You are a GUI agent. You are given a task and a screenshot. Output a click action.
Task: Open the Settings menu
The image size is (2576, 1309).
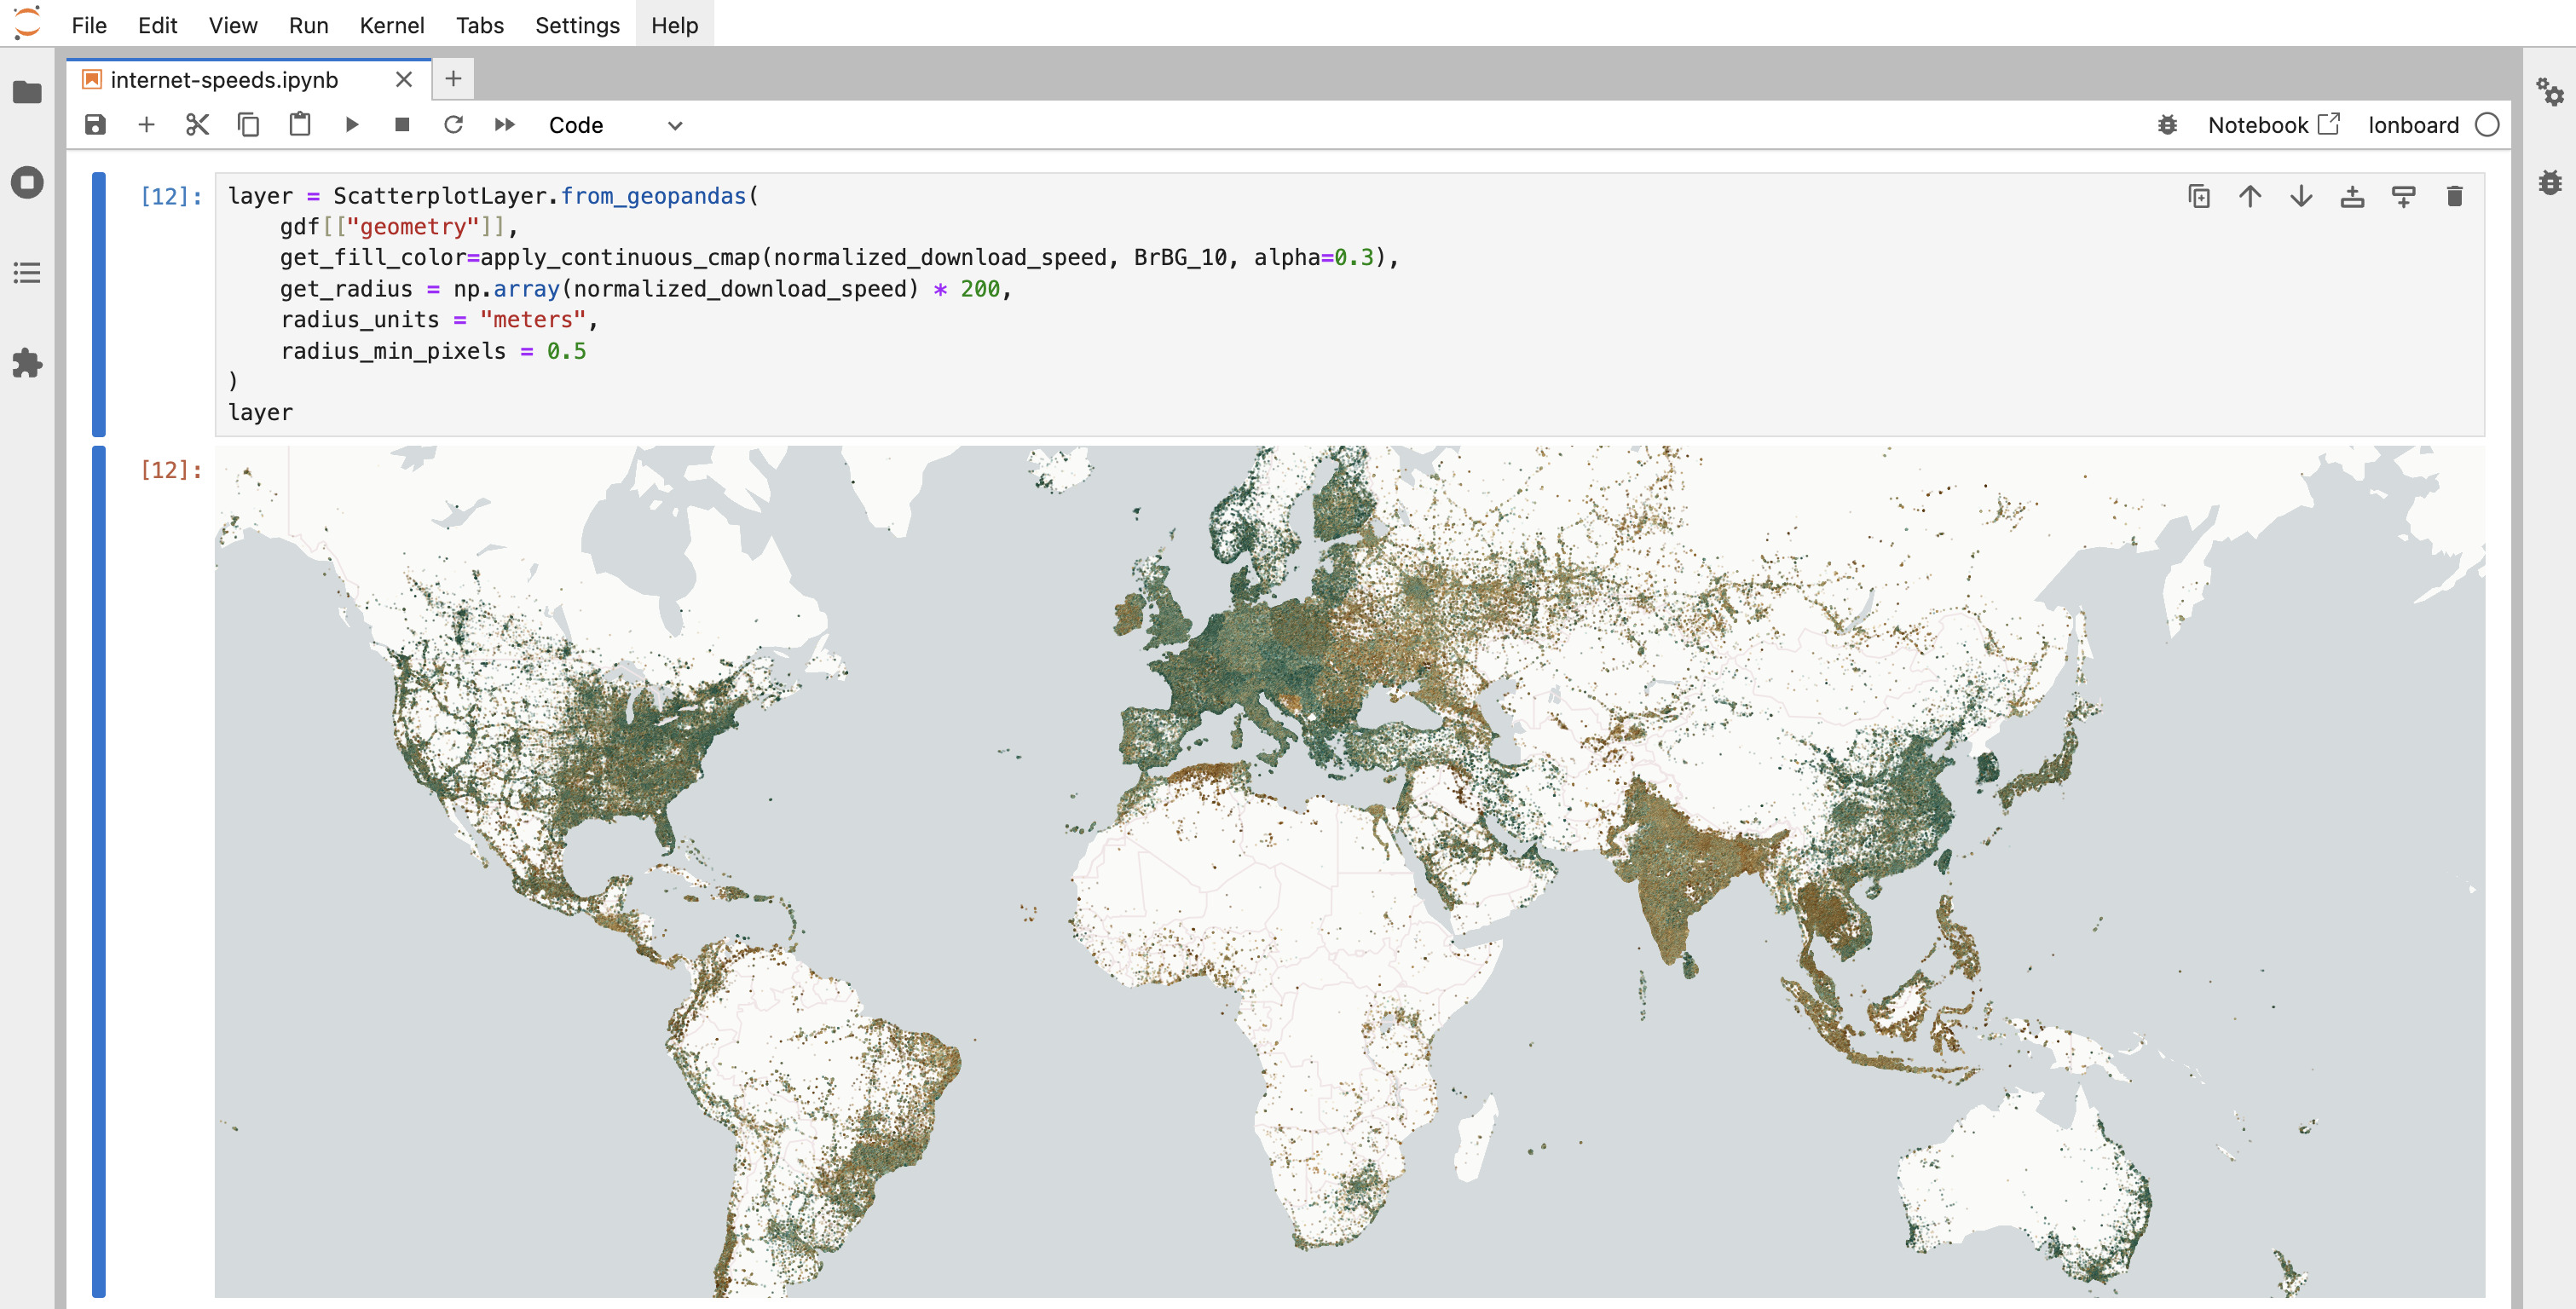coord(577,25)
